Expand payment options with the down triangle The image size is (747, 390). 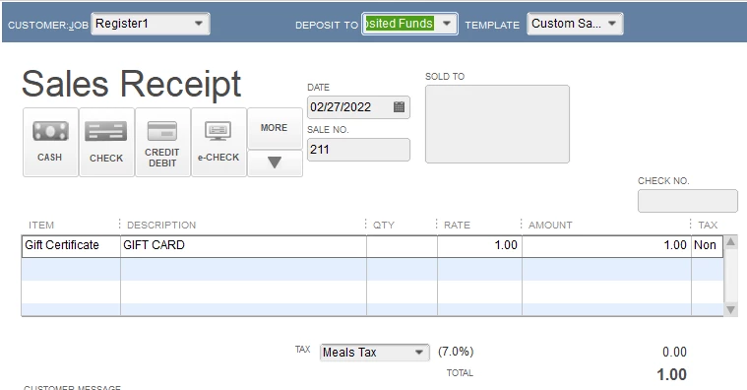(x=275, y=163)
